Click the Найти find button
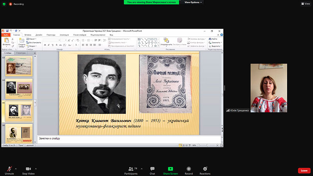The width and height of the screenshot is (313, 176). tap(213, 39)
